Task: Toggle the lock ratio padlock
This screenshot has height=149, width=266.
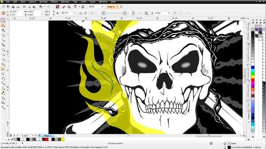Action: (57, 13)
